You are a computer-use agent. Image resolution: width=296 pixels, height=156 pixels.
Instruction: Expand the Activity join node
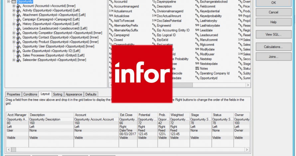pyautogui.click(x=14, y=11)
